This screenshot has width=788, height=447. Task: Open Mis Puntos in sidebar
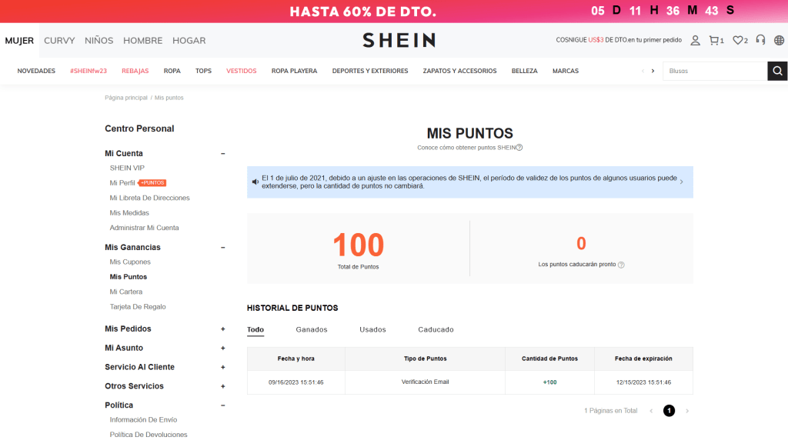click(x=129, y=277)
